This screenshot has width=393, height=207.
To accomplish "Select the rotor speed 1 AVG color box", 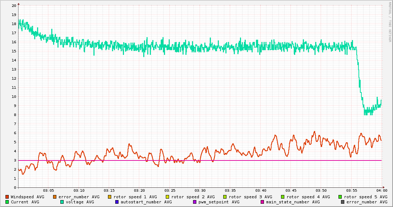I will (110, 197).
